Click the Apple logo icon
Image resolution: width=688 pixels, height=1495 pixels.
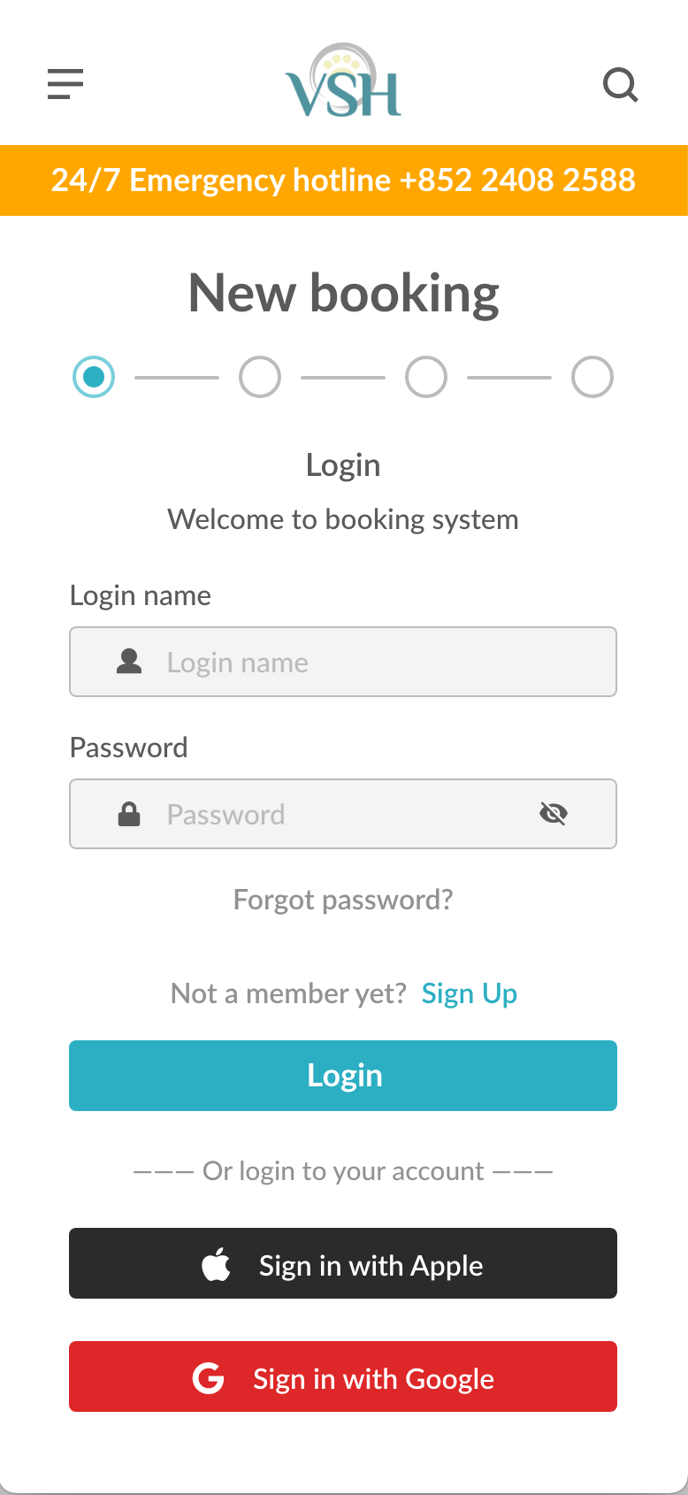[x=216, y=1264]
